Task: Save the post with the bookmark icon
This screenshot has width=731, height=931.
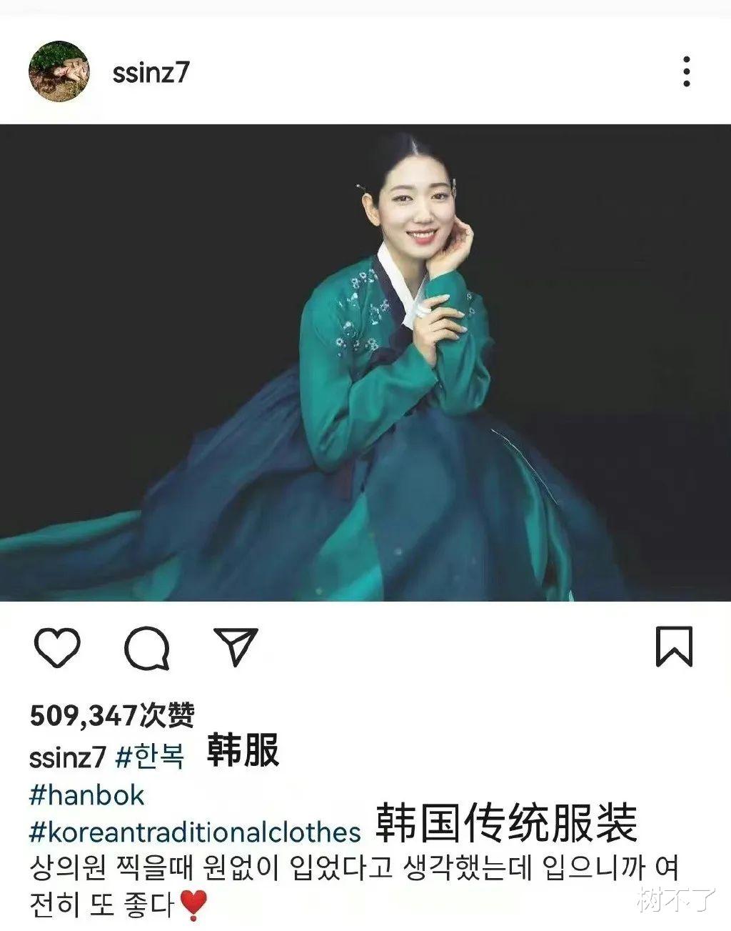Action: pos(674,647)
